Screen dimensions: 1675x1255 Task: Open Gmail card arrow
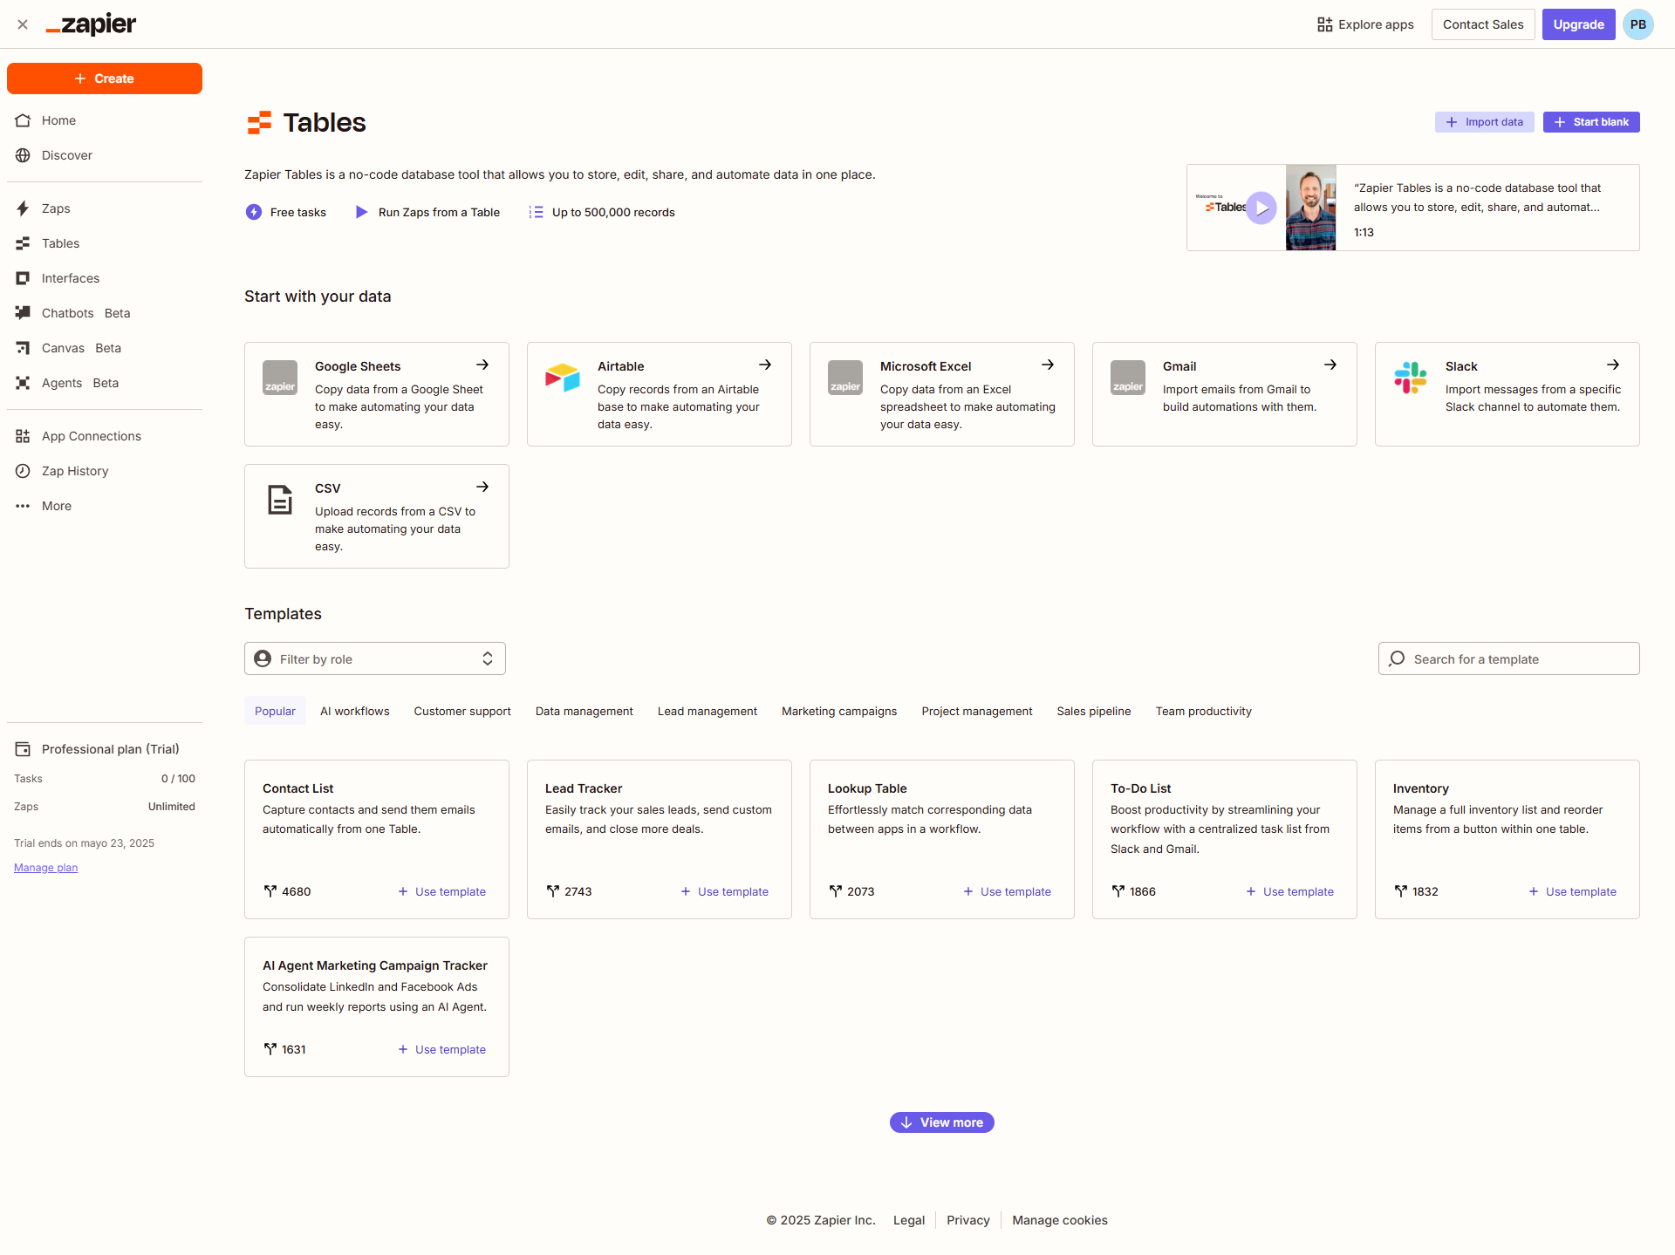1330,365
